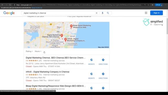168x95 pixels.
Task: Click the 4.6 star rating with 24 reviews
Action: coord(34,61)
